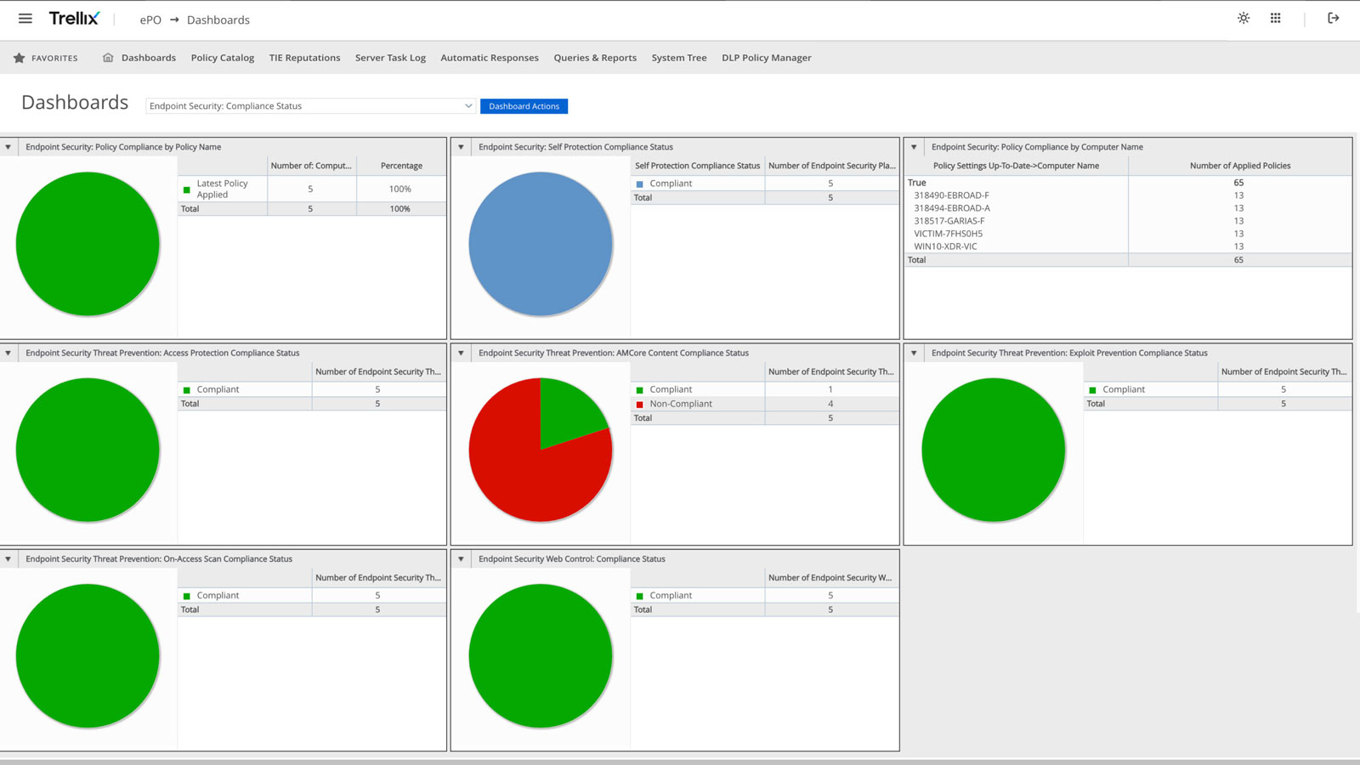The height and width of the screenshot is (765, 1360).
Task: Click the blue Self Protection pie chart
Action: [x=541, y=244]
